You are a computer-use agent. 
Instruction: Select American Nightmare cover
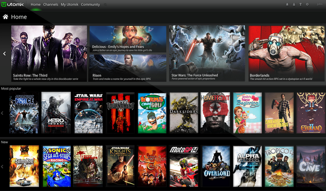pos(279,113)
